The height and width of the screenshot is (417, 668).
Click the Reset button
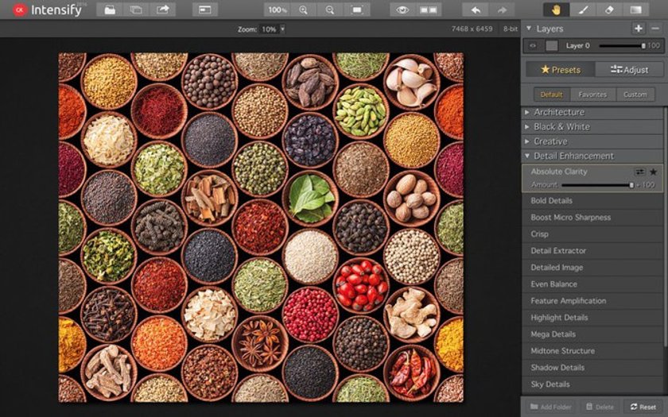(643, 407)
